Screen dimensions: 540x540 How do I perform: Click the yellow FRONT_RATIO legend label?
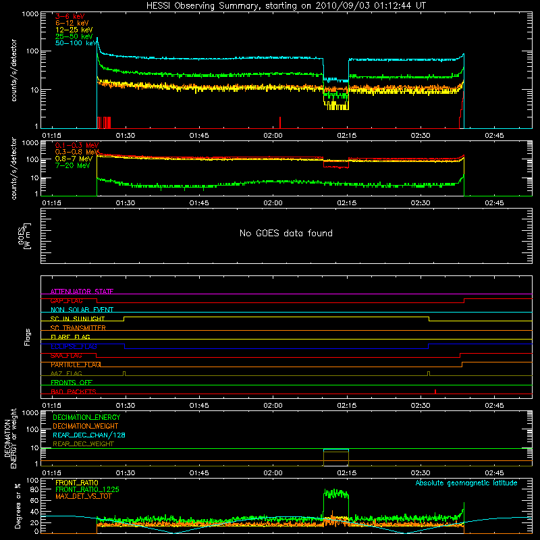[77, 483]
